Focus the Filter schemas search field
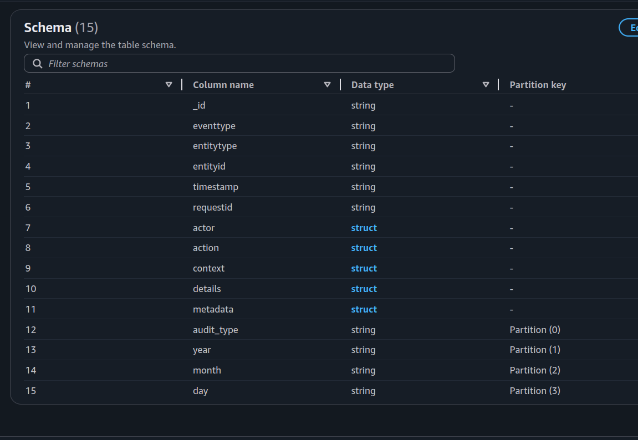Viewport: 638px width, 440px height. coord(244,64)
